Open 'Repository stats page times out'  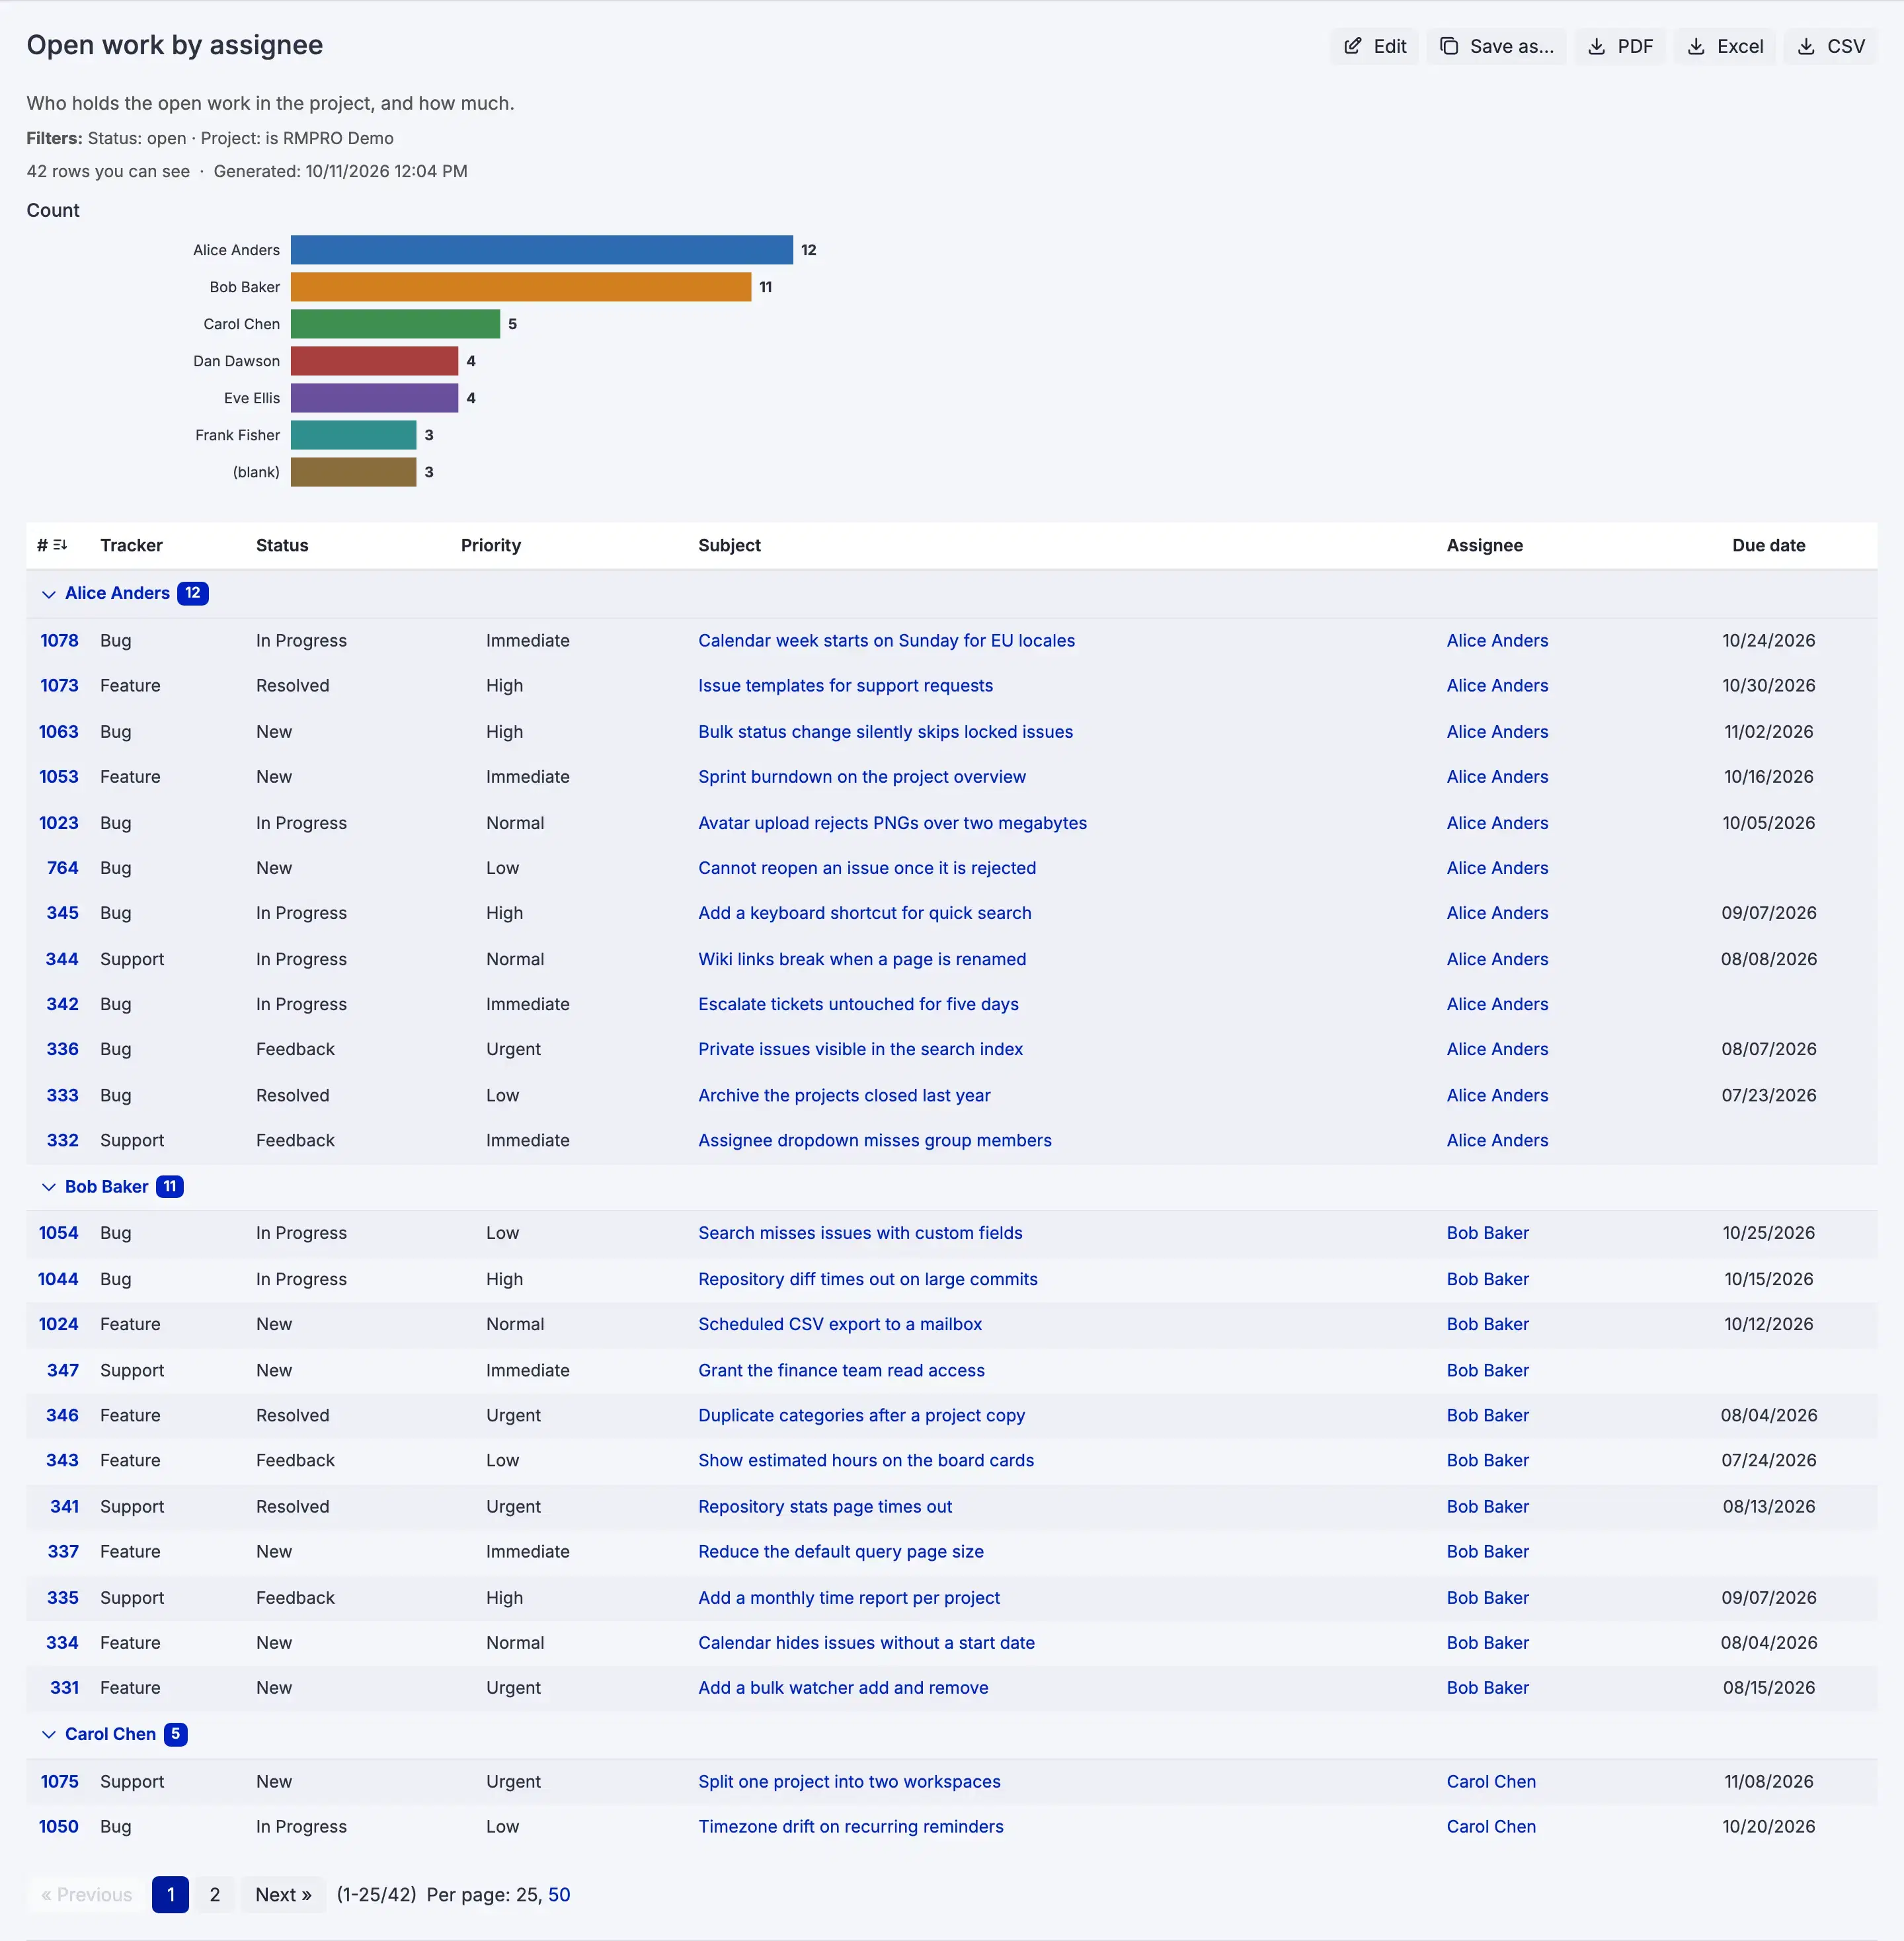coord(825,1506)
